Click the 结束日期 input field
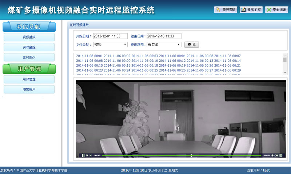Image resolution: width=291 pixels, height=176 pixels. [x=164, y=36]
